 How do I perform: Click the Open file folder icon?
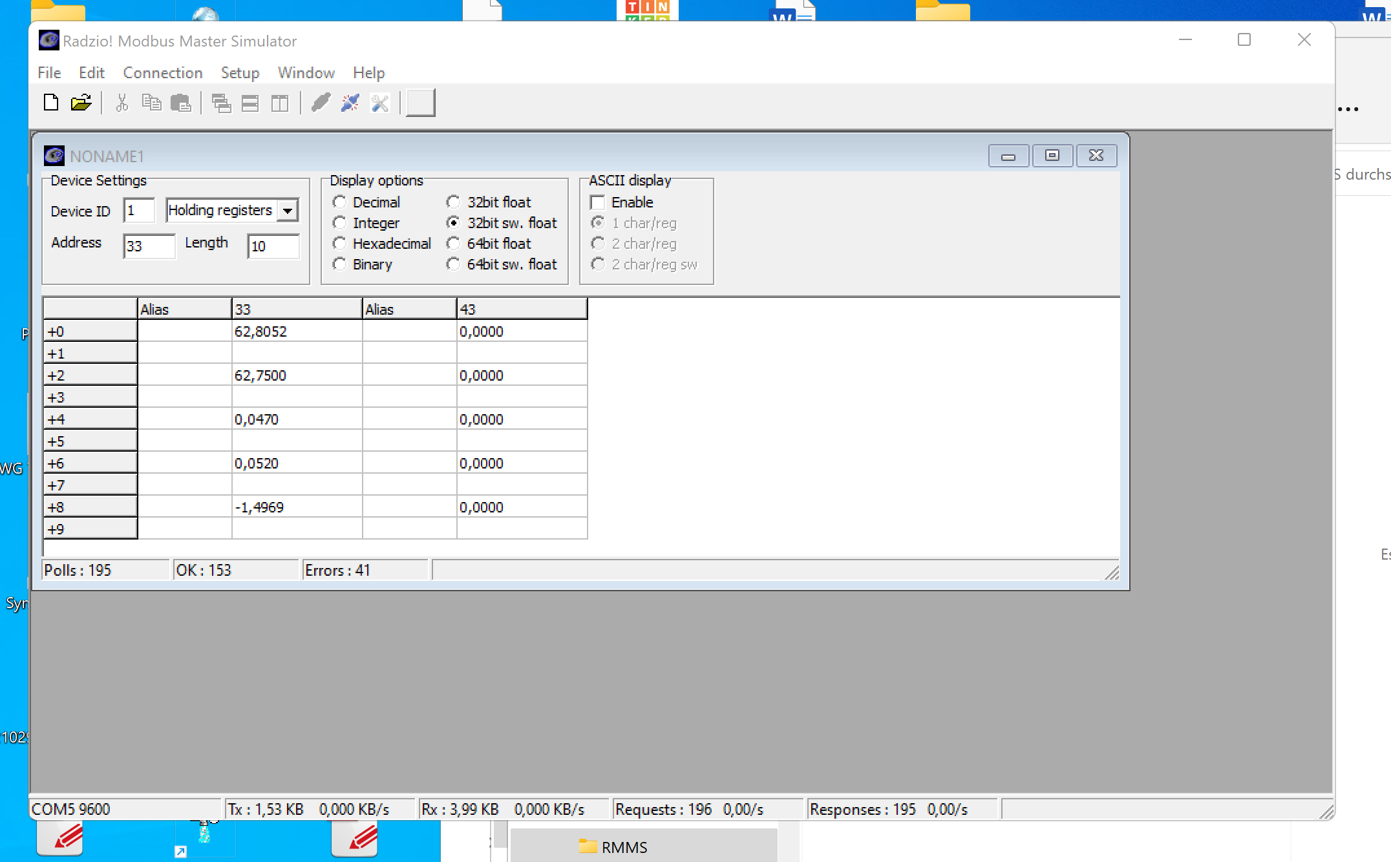[81, 103]
